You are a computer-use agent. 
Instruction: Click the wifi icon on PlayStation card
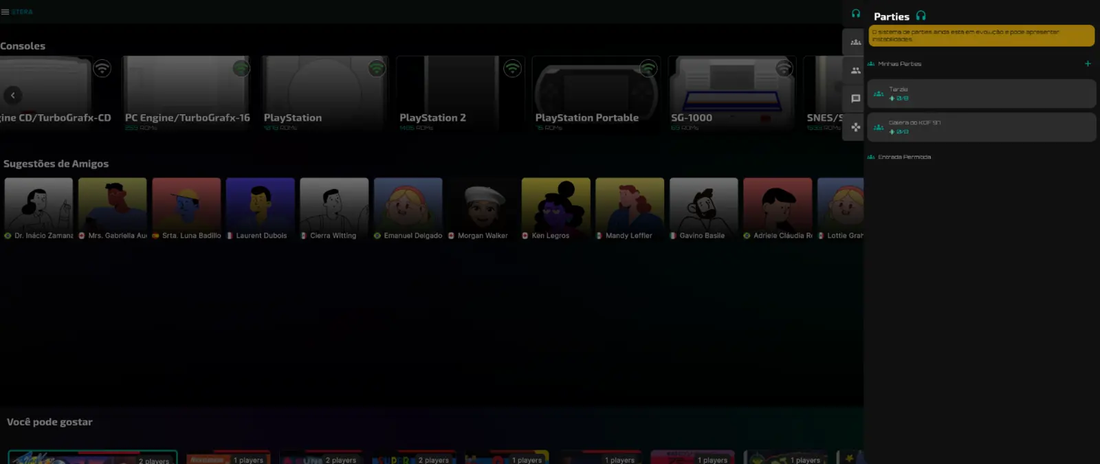pos(377,68)
